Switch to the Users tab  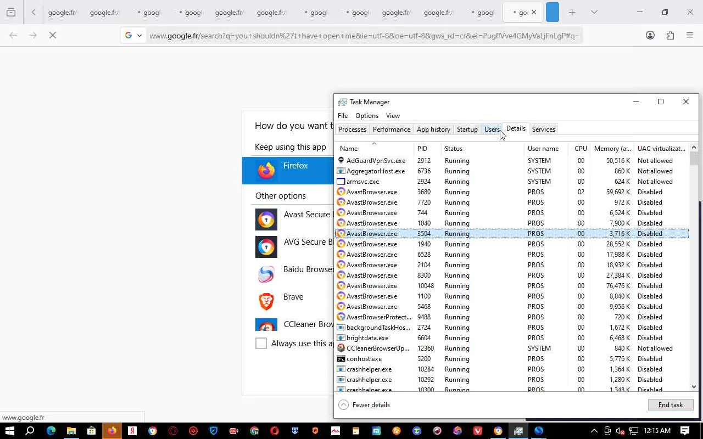[x=492, y=130]
